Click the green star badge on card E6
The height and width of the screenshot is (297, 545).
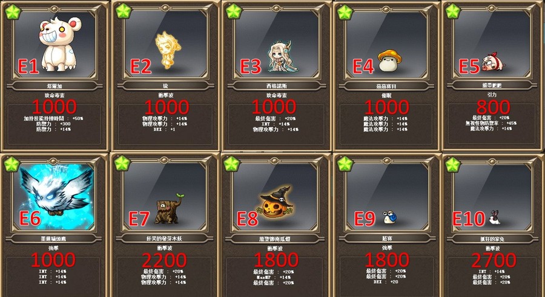click(x=12, y=164)
